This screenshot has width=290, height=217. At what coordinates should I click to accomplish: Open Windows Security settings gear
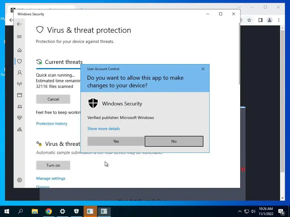click(20, 180)
